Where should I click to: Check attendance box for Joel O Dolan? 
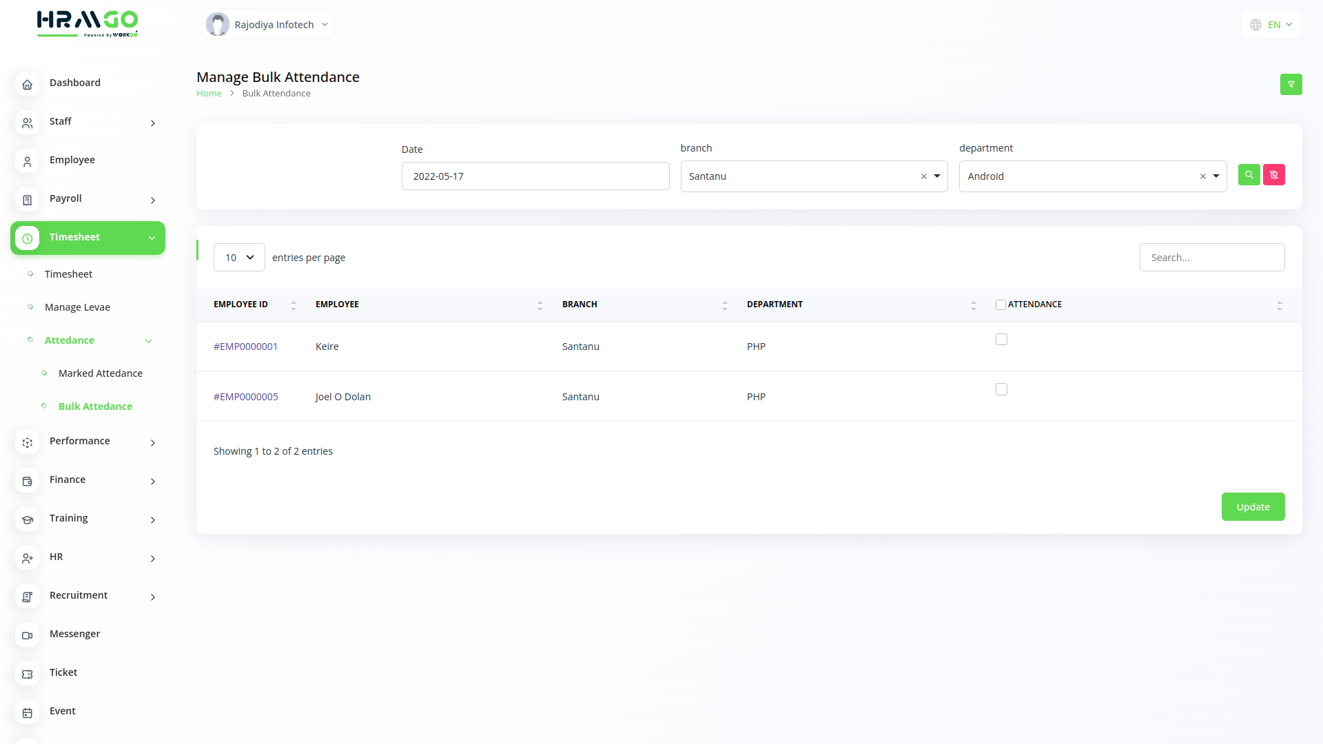(x=1001, y=389)
